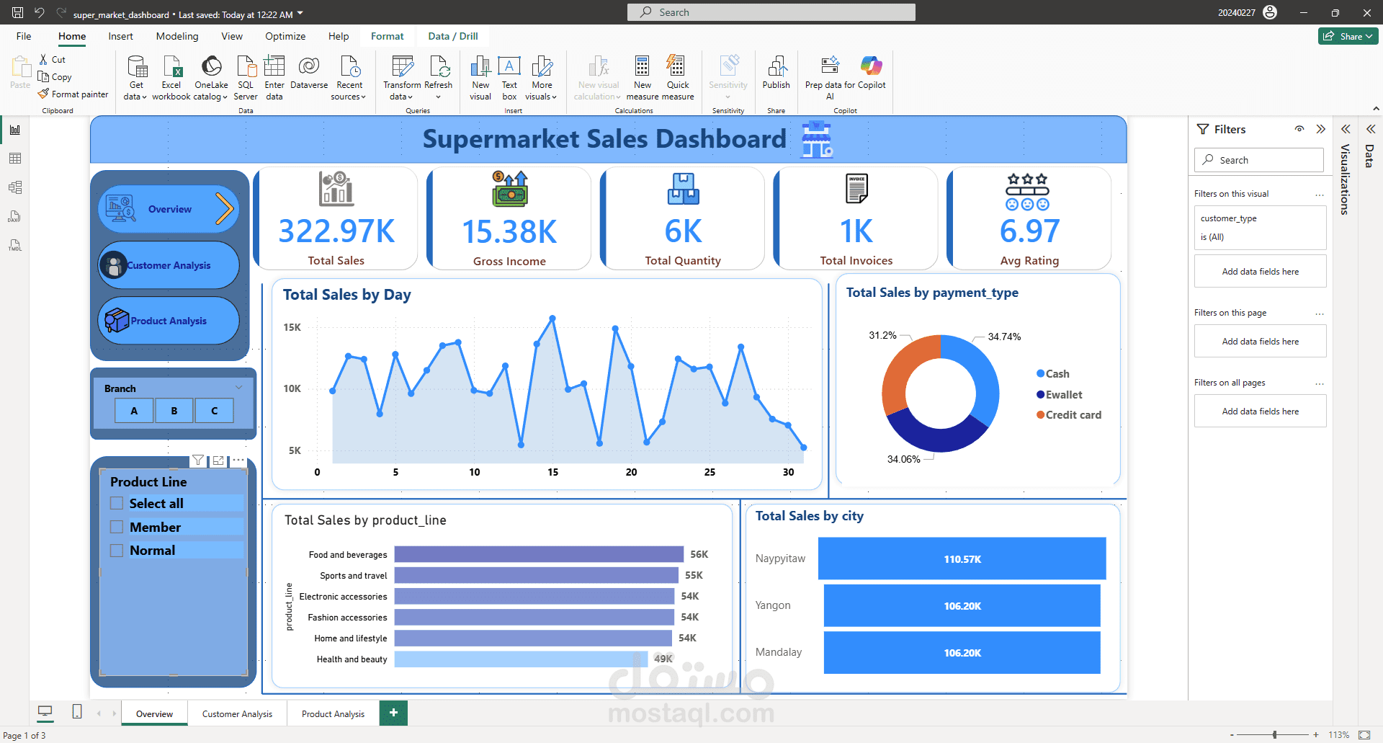This screenshot has width=1383, height=743.
Task: Click Focus mode icon on slicer
Action: pyautogui.click(x=218, y=460)
